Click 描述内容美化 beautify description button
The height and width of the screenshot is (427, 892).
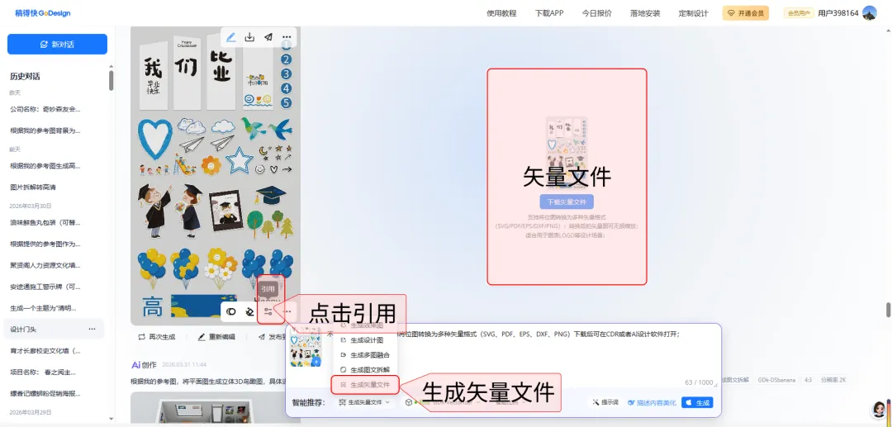point(652,402)
